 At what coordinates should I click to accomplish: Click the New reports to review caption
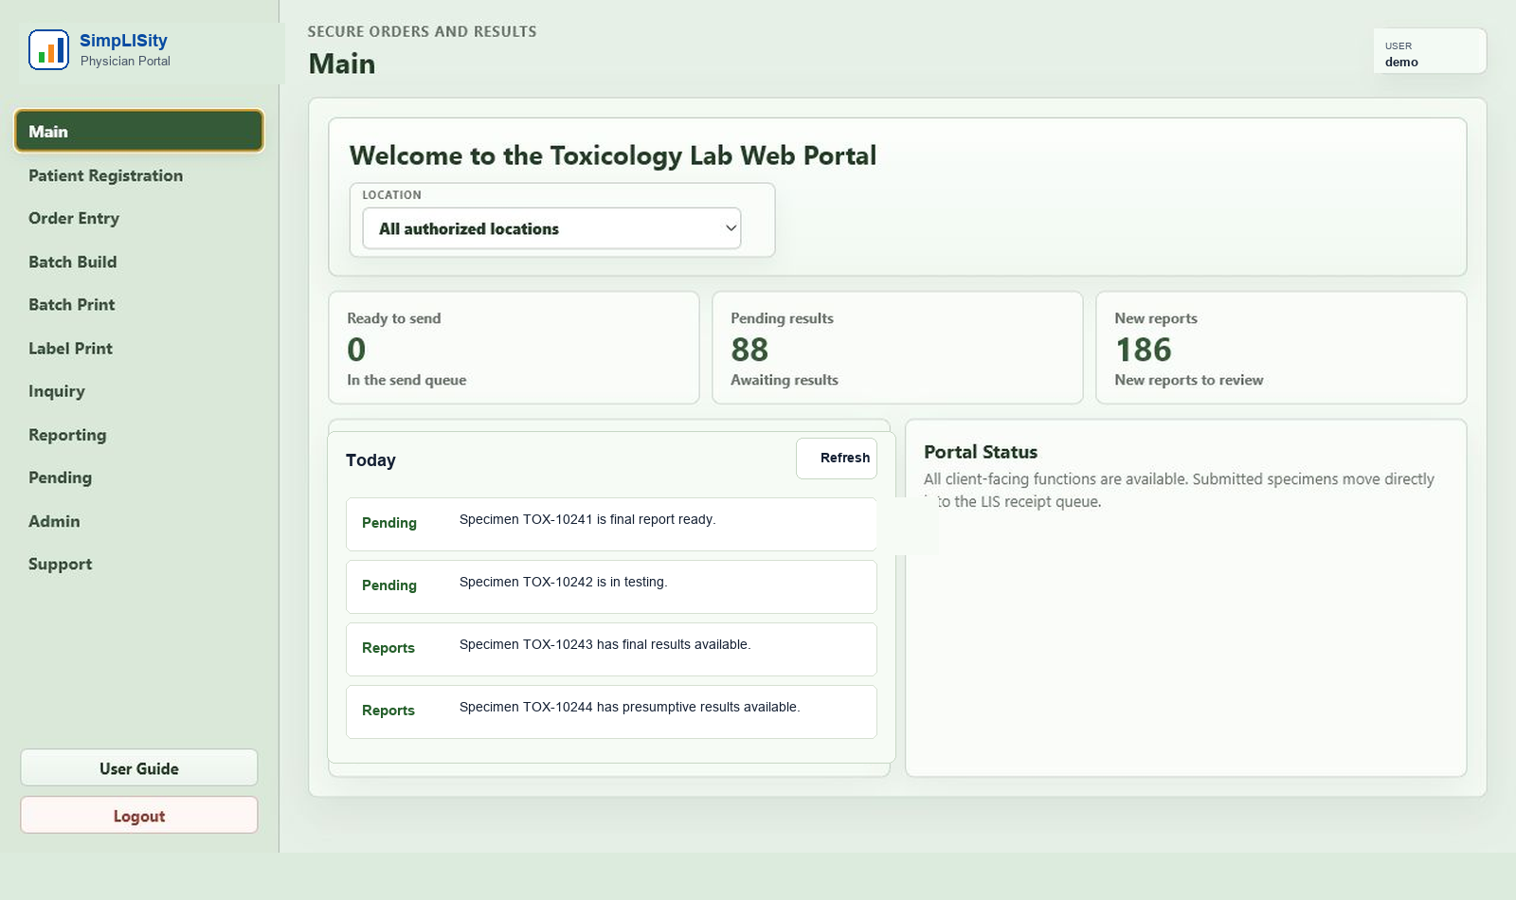tap(1189, 380)
